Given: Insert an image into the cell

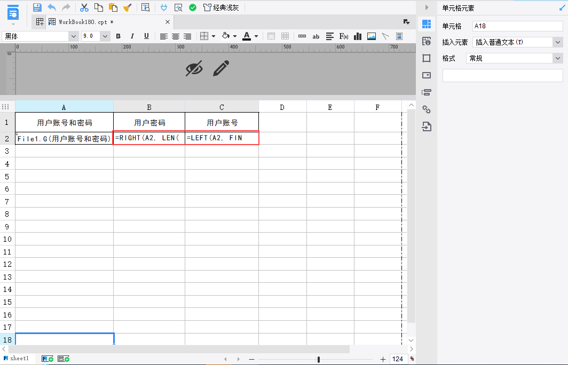Looking at the screenshot, I should (x=372, y=36).
